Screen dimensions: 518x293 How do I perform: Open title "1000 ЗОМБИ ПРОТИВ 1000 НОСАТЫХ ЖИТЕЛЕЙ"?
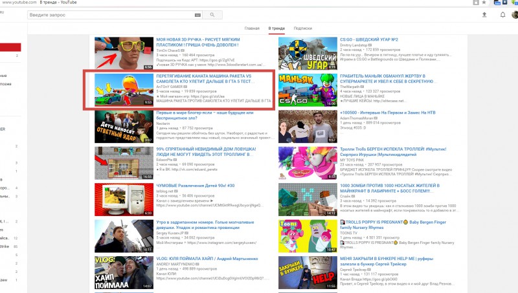coord(390,188)
